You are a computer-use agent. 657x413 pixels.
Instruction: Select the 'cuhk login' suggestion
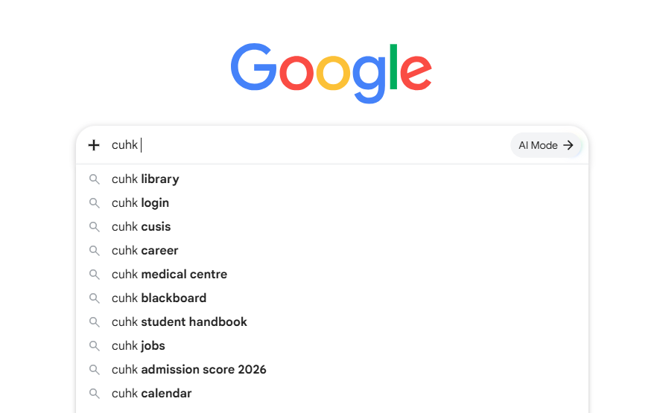[x=332, y=203]
